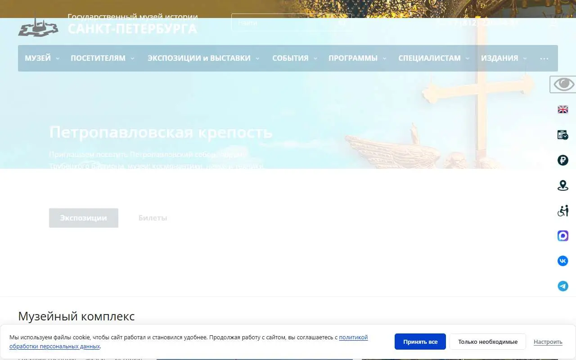This screenshot has width=576, height=360.
Task: Expand the МУЗЕЙ menu chevron
Action: click(58, 58)
